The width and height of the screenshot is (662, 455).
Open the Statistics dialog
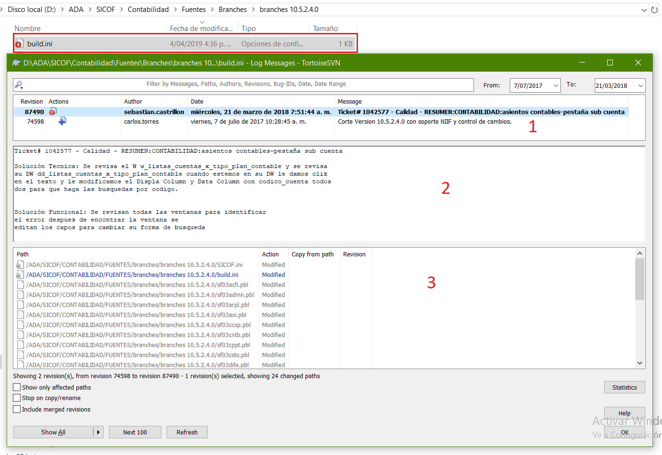click(624, 387)
